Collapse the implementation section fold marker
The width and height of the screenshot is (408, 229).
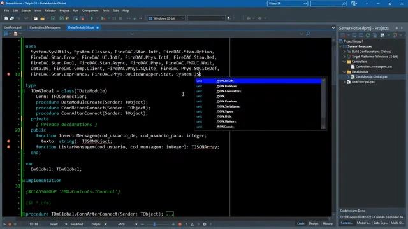[x=24, y=180]
